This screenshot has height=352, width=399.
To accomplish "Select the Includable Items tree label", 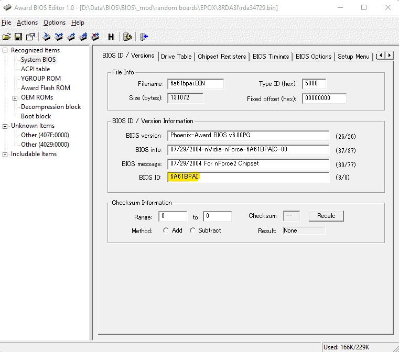I will (x=34, y=154).
